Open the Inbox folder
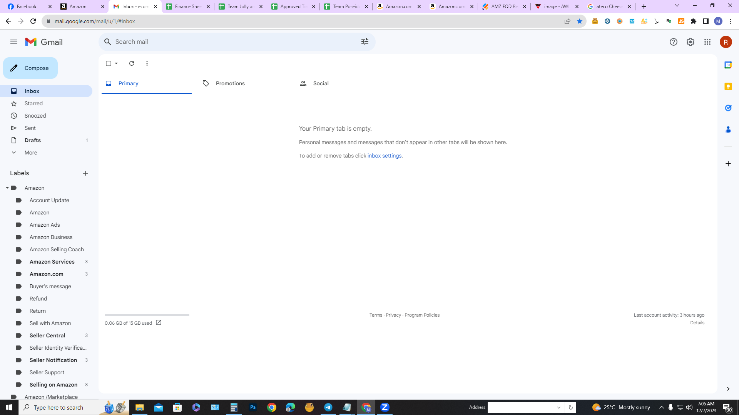The width and height of the screenshot is (739, 415). click(x=46, y=91)
